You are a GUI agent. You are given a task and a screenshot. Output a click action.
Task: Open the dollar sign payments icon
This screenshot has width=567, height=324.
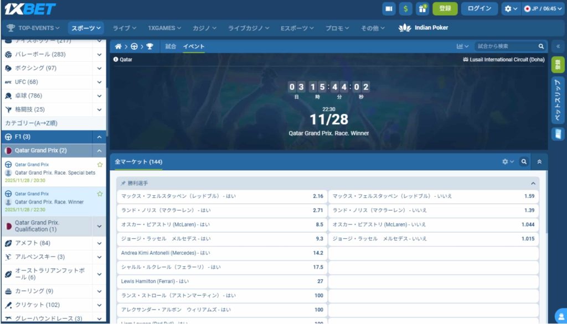(405, 8)
